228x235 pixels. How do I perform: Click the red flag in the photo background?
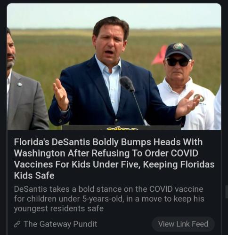[159, 55]
